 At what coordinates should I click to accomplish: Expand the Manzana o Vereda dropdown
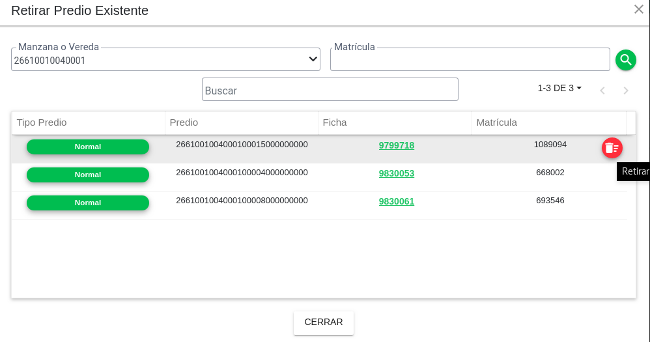(313, 60)
